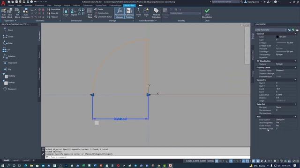Open Windows notification center icon
The width and height of the screenshot is (300, 168).
pos(295,166)
